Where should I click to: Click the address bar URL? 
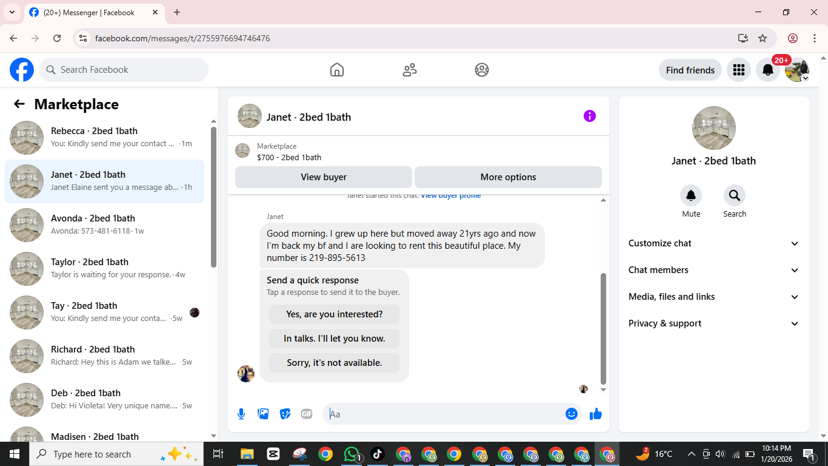tap(182, 38)
